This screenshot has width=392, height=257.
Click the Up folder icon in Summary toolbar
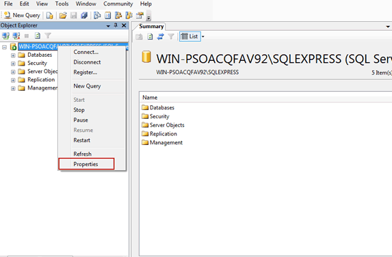tap(140, 37)
